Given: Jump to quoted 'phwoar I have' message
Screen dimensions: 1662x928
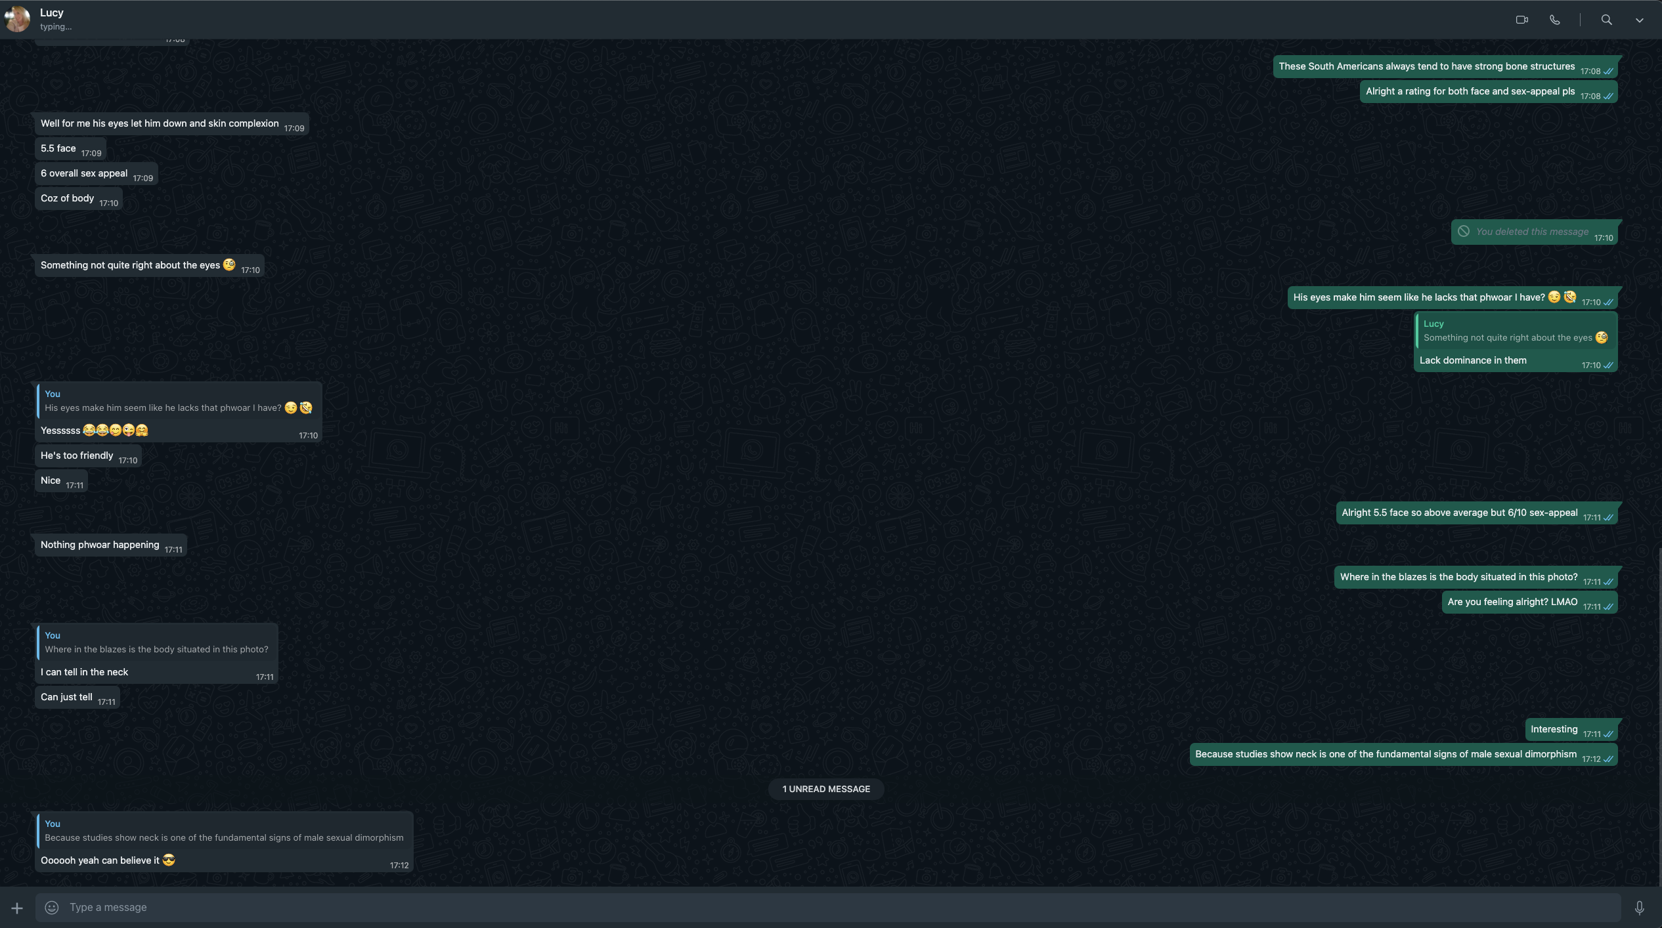Looking at the screenshot, I should (x=177, y=401).
